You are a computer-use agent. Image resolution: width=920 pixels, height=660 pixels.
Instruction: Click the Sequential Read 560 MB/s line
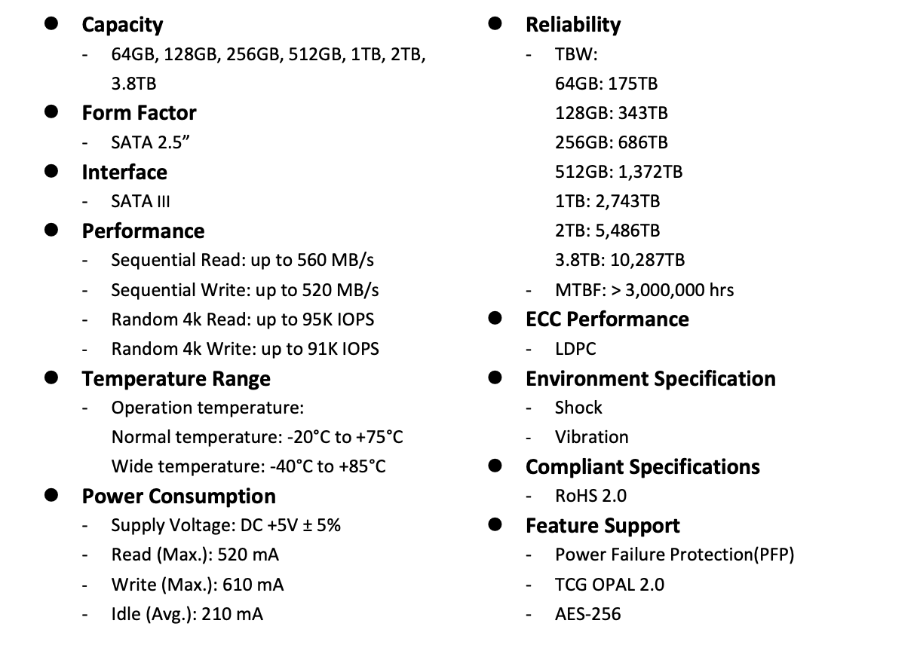click(243, 260)
